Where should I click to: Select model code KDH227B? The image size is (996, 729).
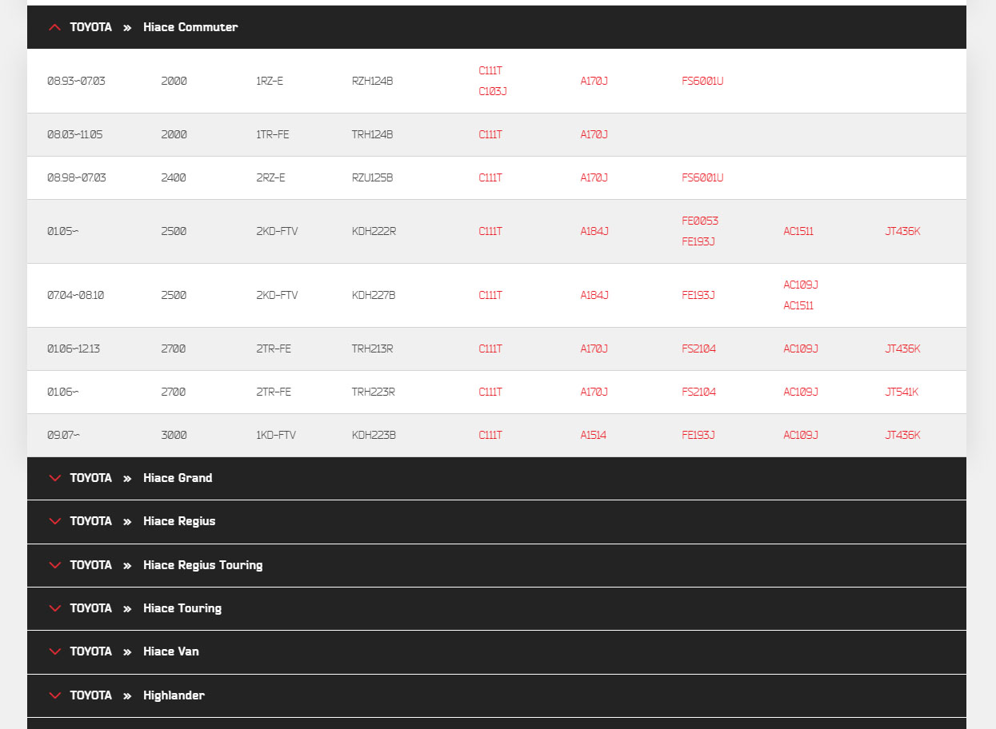(x=374, y=295)
